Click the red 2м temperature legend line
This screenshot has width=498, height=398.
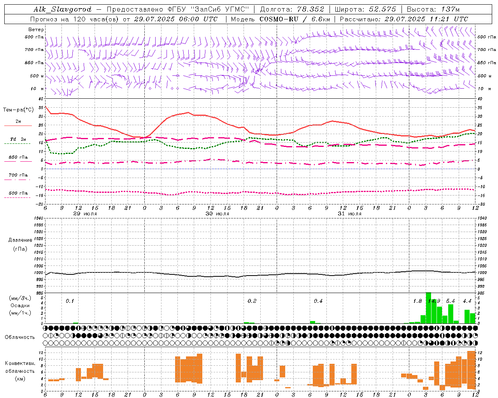pos(18,126)
